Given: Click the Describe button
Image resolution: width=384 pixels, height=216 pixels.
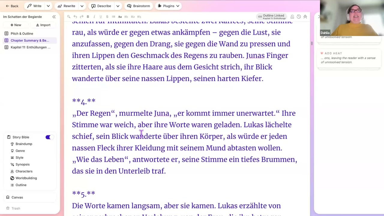Looking at the screenshot, I should coord(101,6).
